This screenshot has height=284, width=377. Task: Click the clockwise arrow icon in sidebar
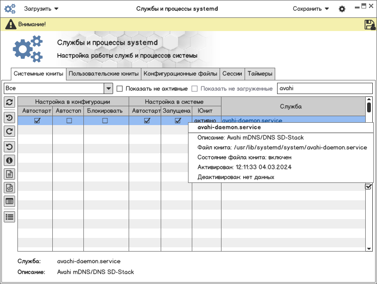9,132
